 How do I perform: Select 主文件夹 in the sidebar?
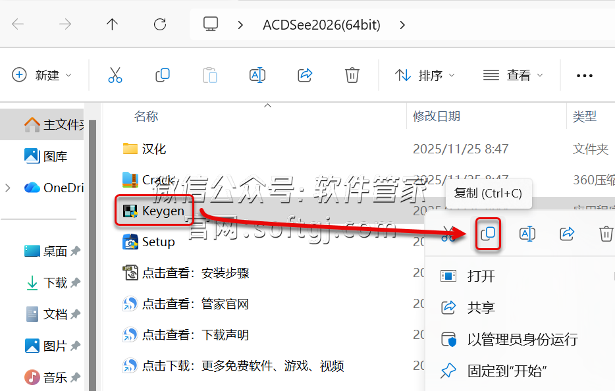click(x=42, y=124)
